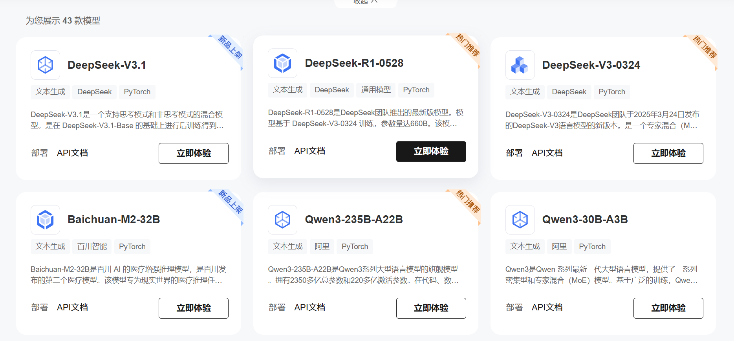The height and width of the screenshot is (341, 734).
Task: Click the DeepSeek-V3.1 description mentioning 混合模型
Action: point(127,120)
